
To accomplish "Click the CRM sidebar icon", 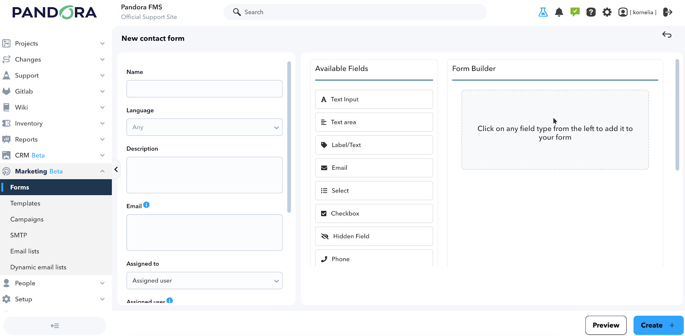I will click(6, 155).
